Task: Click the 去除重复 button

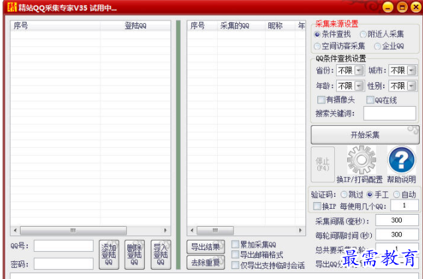Action: click(206, 262)
